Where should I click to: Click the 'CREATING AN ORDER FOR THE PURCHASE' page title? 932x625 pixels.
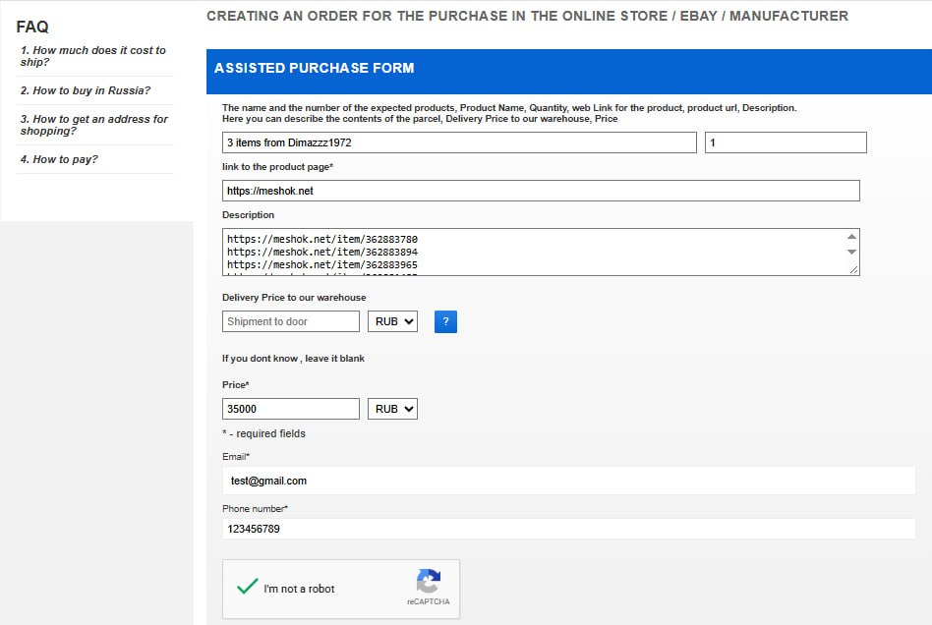pyautogui.click(x=527, y=16)
